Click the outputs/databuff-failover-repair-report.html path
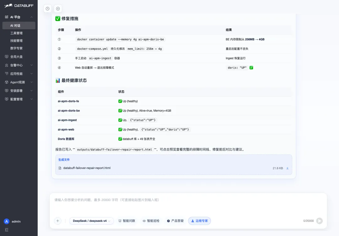 115,149
